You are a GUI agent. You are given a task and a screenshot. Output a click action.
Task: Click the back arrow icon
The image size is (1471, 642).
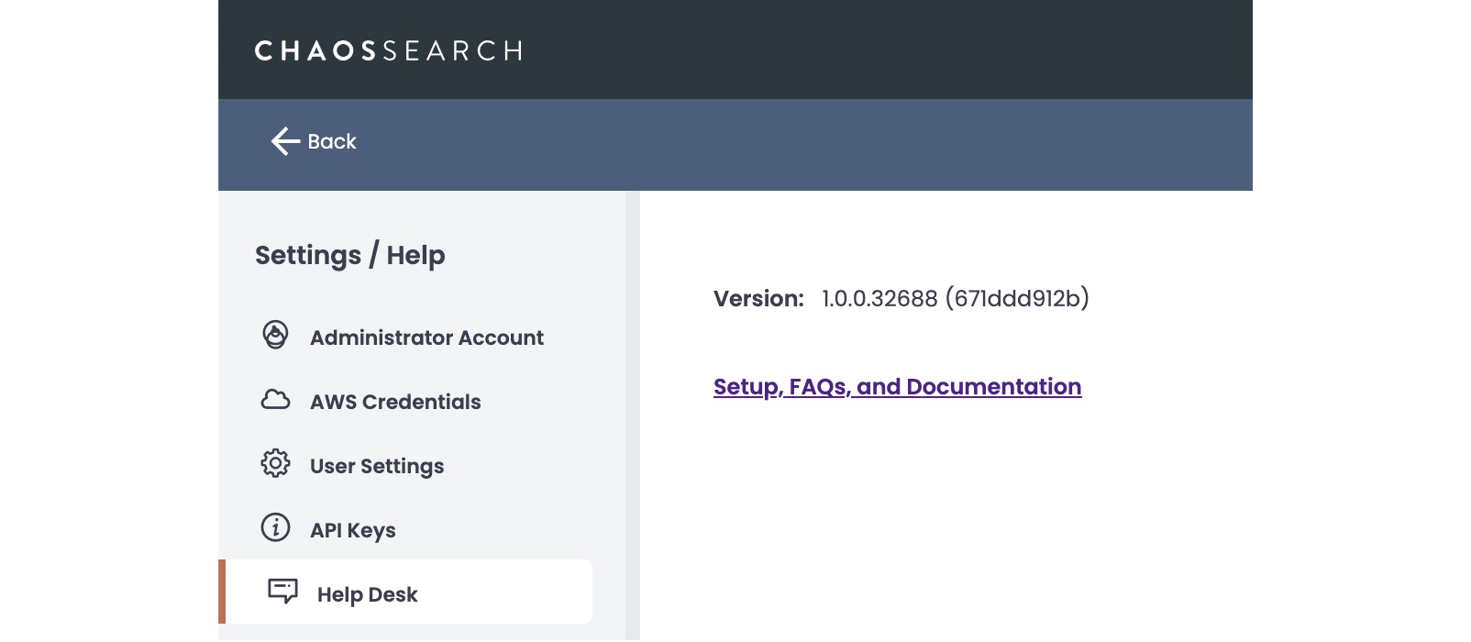point(285,141)
